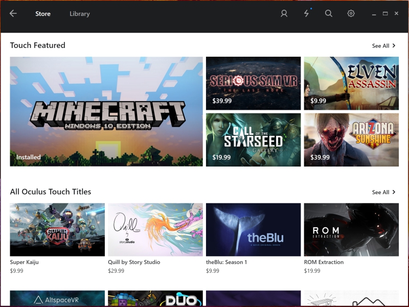Image resolution: width=409 pixels, height=307 pixels.
Task: Open the DUO game thumbnail
Action: click(x=155, y=298)
